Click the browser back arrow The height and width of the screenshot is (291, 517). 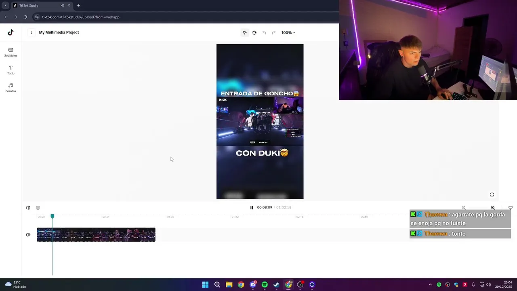(x=6, y=17)
